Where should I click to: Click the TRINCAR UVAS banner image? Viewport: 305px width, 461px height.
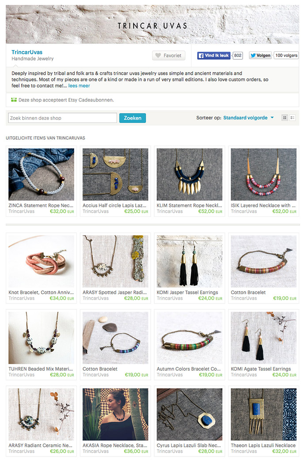(152, 24)
